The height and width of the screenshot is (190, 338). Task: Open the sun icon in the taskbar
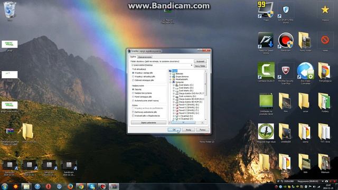click(15, 186)
